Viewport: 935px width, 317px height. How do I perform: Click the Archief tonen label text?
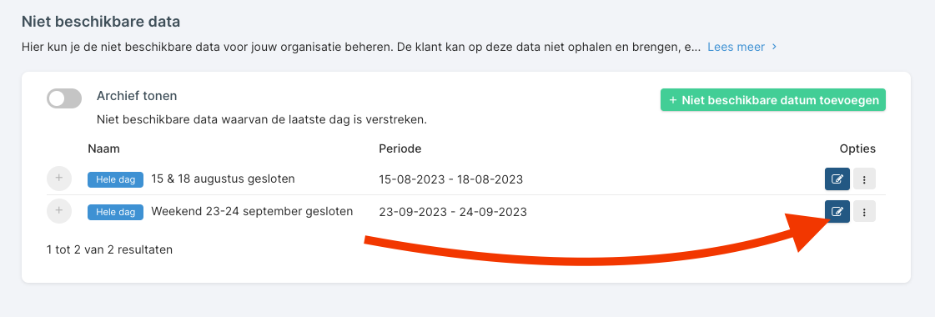[137, 96]
